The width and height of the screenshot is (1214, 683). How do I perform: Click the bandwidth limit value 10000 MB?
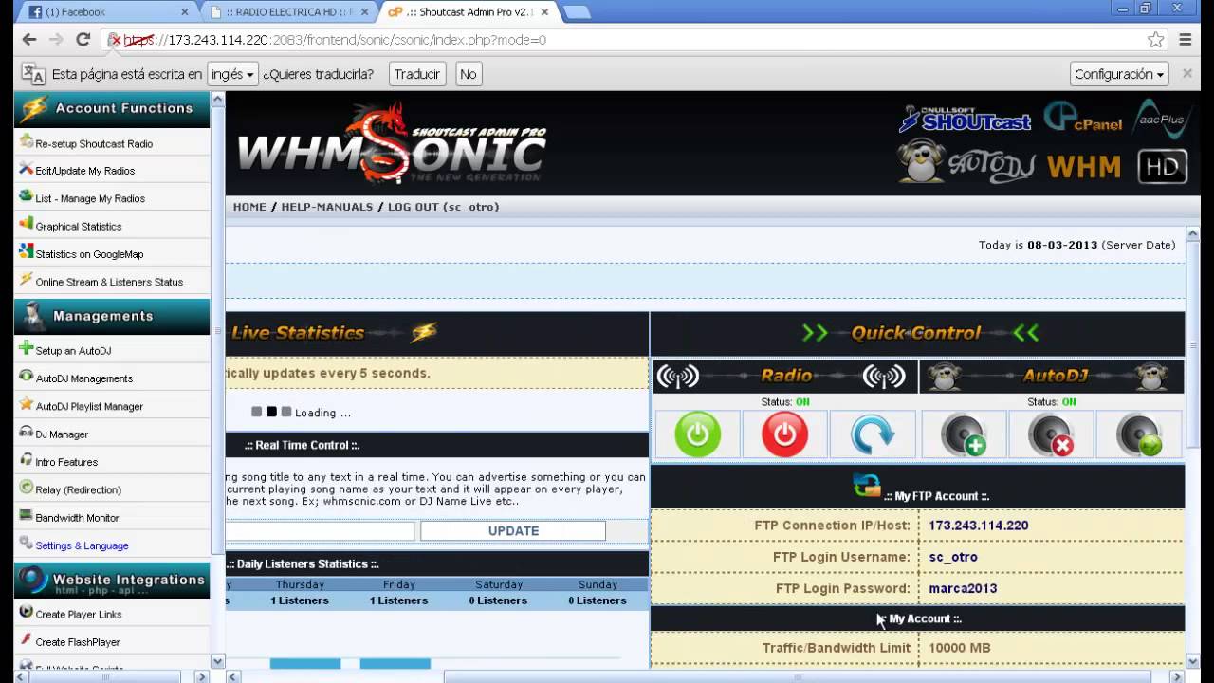tap(959, 648)
